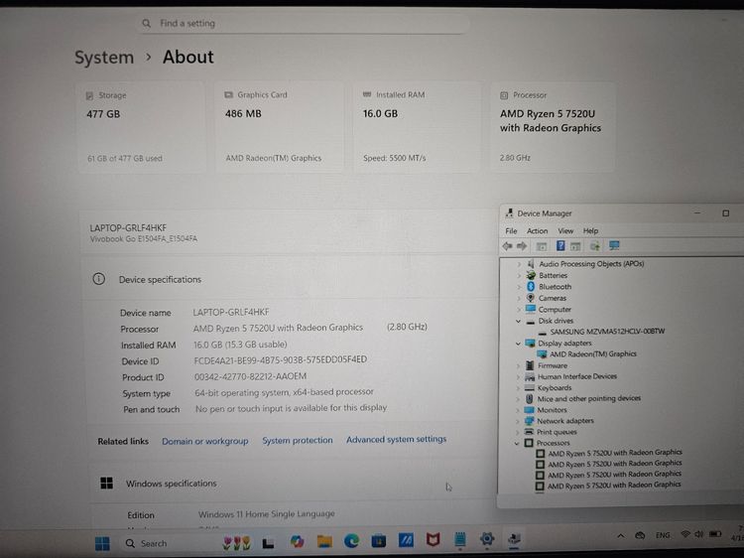Click the action pane icon right of Help icon
Screen dimensions: 744x558
click(575, 246)
